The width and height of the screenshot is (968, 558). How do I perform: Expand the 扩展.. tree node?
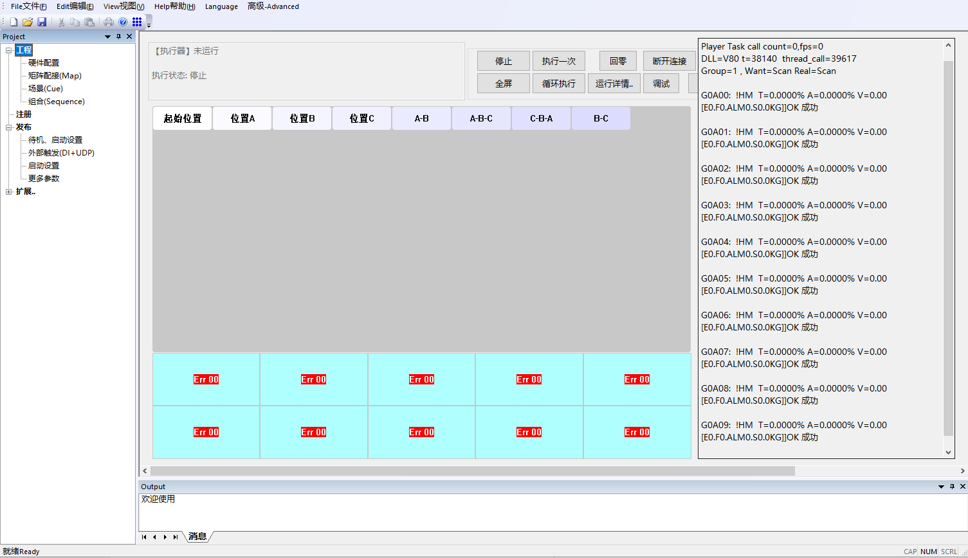[x=9, y=192]
